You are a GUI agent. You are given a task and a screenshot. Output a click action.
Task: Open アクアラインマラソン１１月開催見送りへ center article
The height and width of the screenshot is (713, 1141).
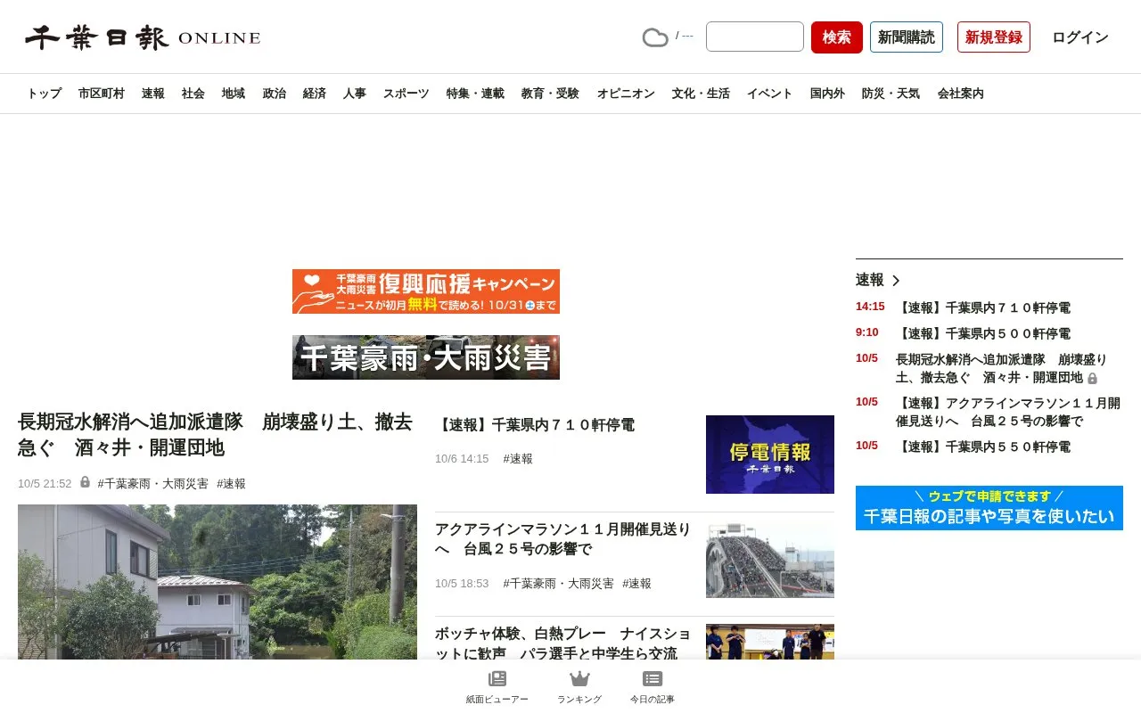(x=563, y=539)
